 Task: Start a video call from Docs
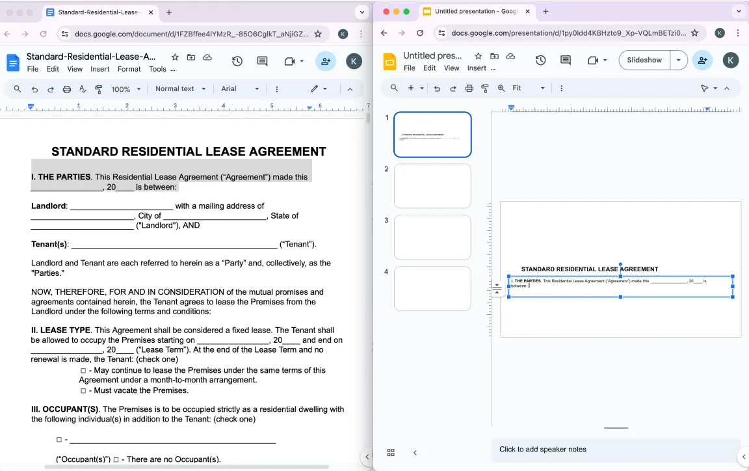click(289, 61)
